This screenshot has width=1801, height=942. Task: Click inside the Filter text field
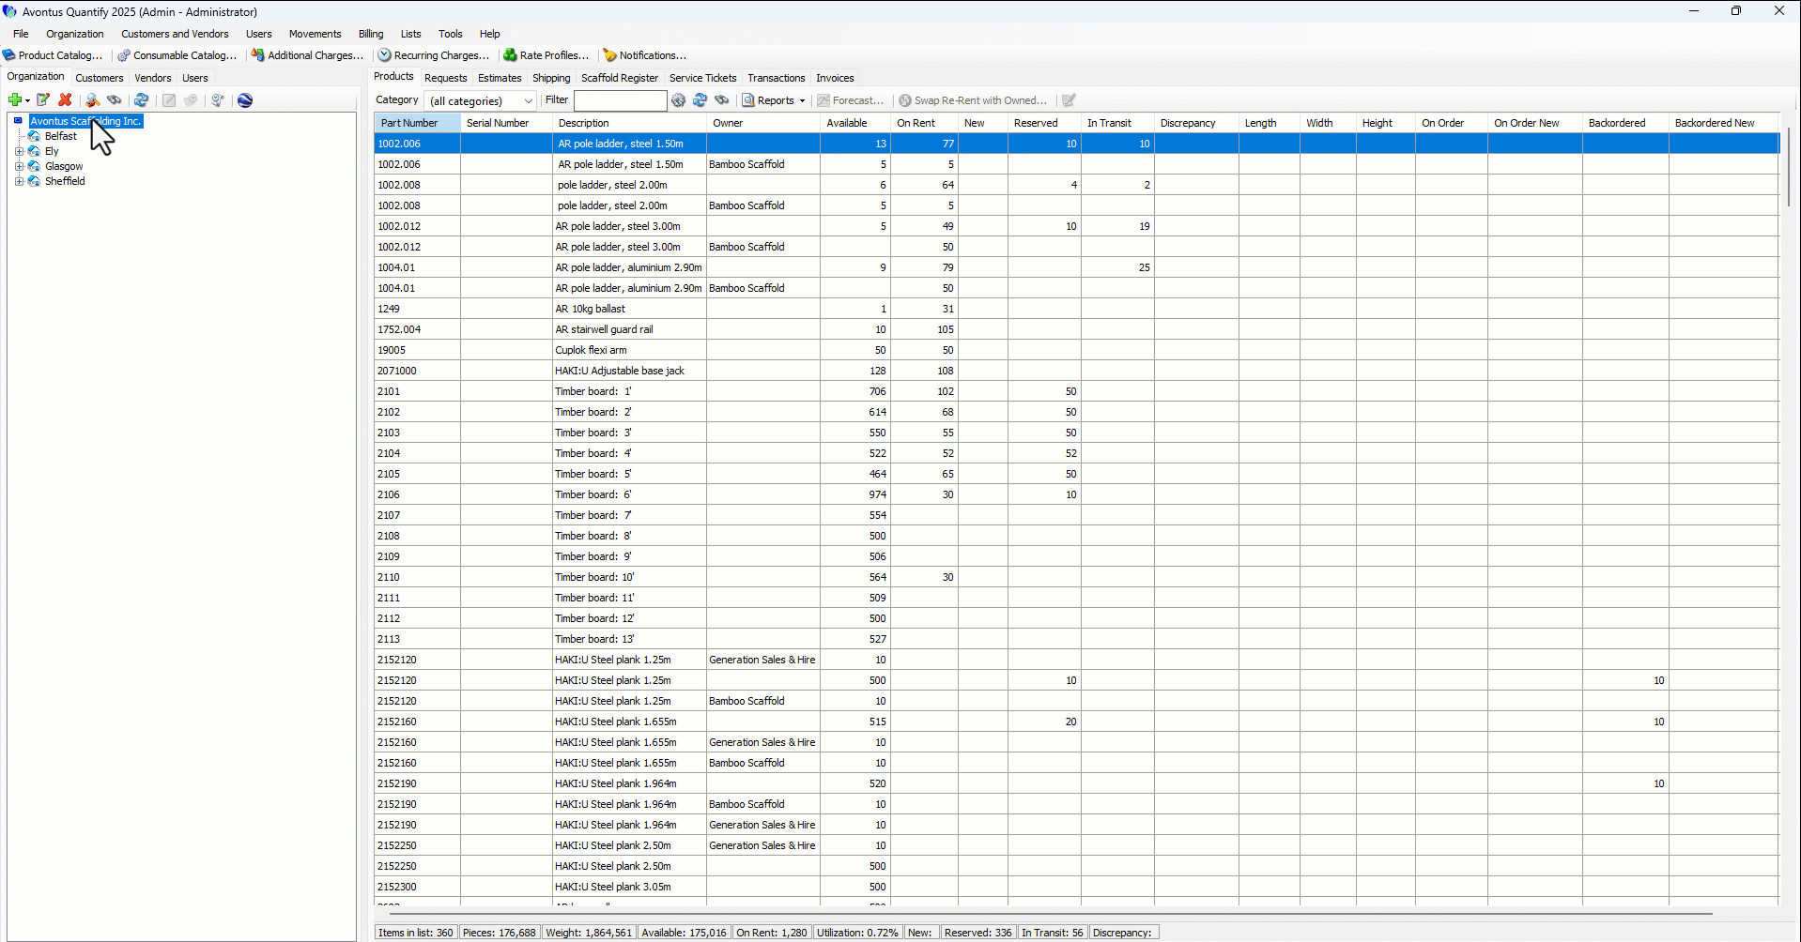(x=620, y=100)
